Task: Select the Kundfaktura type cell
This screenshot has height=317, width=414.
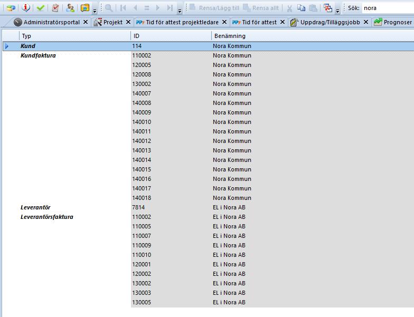Action: point(75,55)
